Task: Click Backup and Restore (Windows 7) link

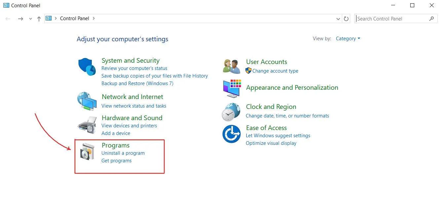Action: pos(137,83)
